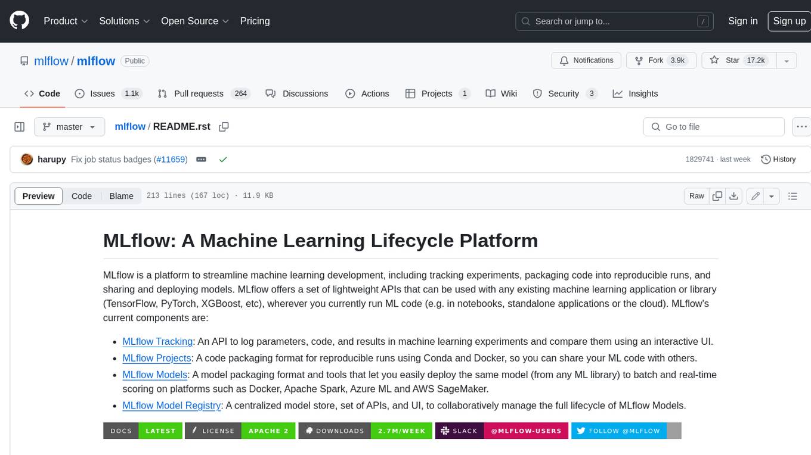Edit this file pencil icon
This screenshot has width=811, height=455.
[x=756, y=196]
